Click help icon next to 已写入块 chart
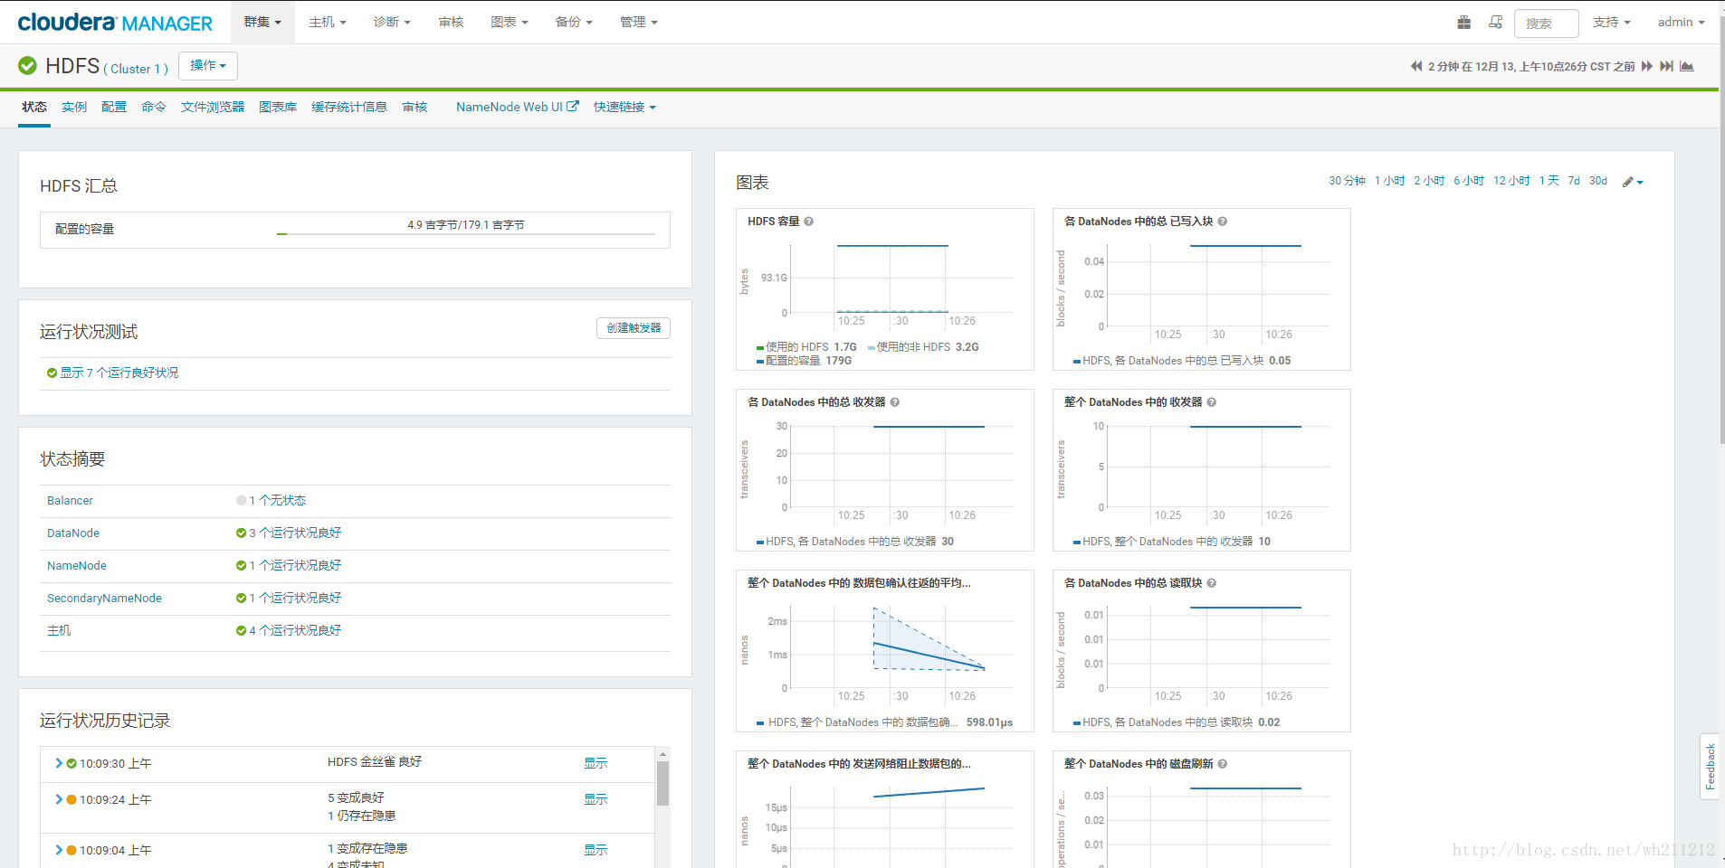Screen dimensions: 1725x868 pos(1223,222)
